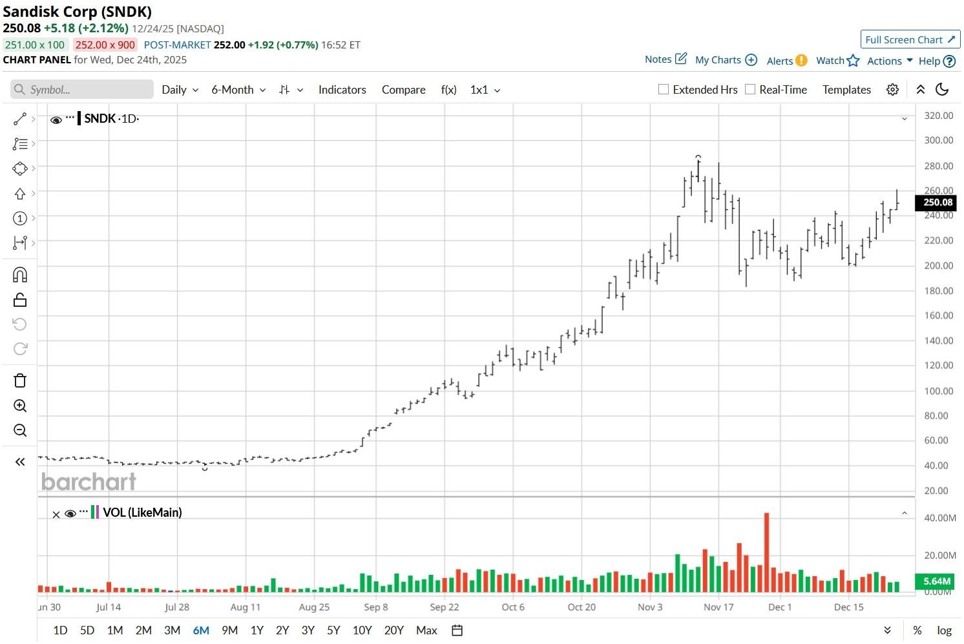Select the circled number marker tool

(20, 218)
